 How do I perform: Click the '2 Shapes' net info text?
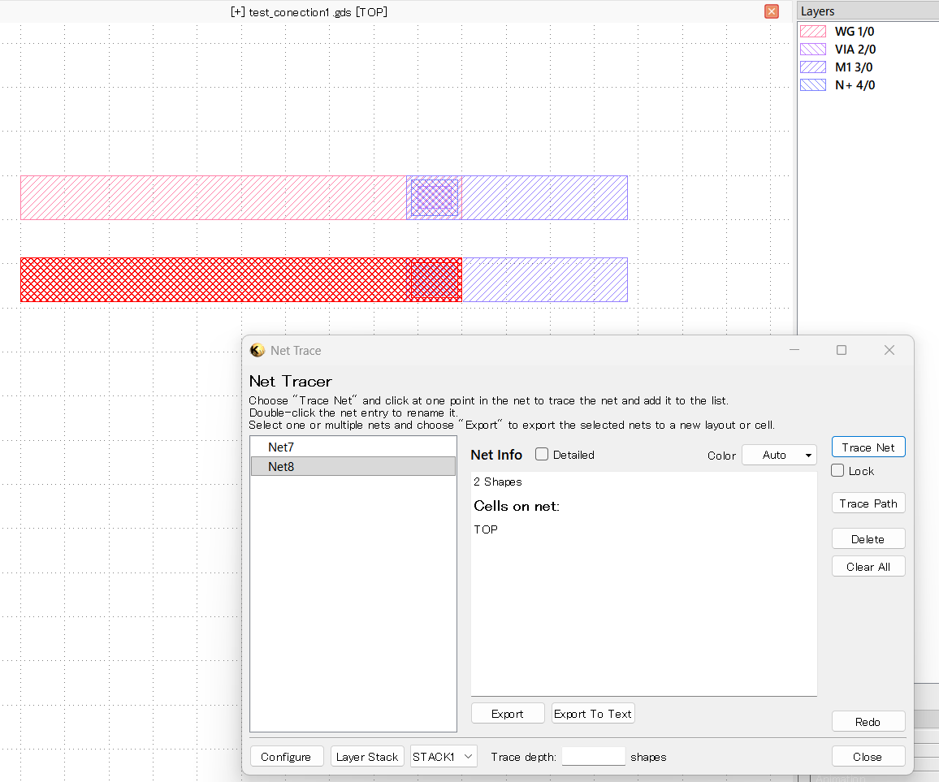pyautogui.click(x=498, y=482)
